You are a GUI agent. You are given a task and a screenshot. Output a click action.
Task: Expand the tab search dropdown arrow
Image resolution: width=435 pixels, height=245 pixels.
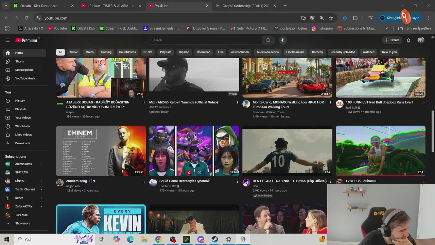coord(6,6)
